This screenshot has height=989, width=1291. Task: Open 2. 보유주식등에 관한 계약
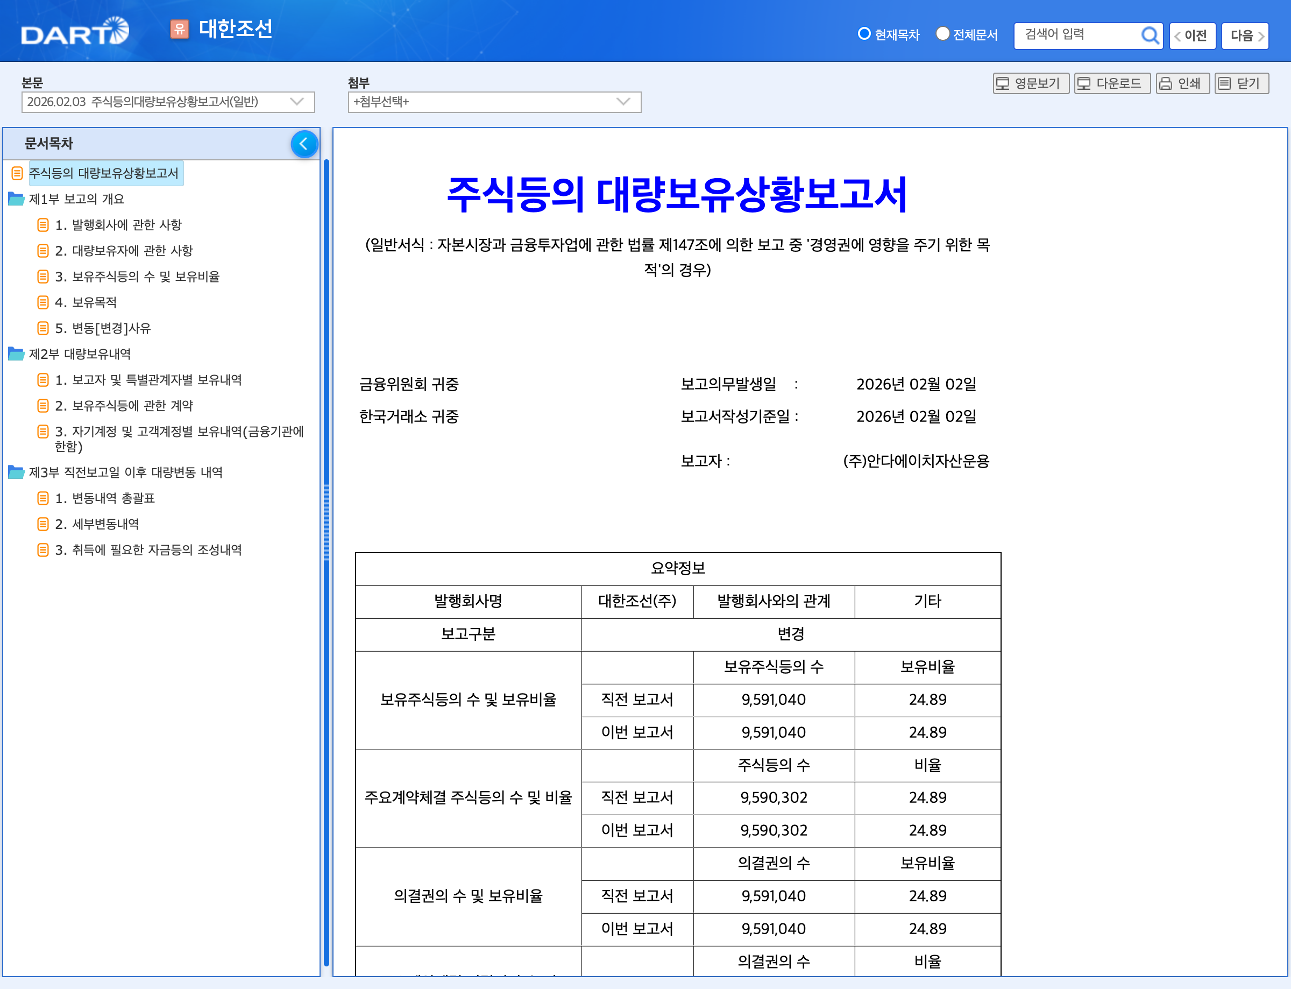(124, 406)
